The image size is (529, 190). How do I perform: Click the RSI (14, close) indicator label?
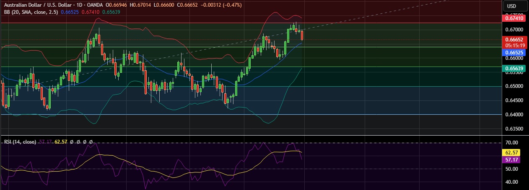(x=19, y=142)
